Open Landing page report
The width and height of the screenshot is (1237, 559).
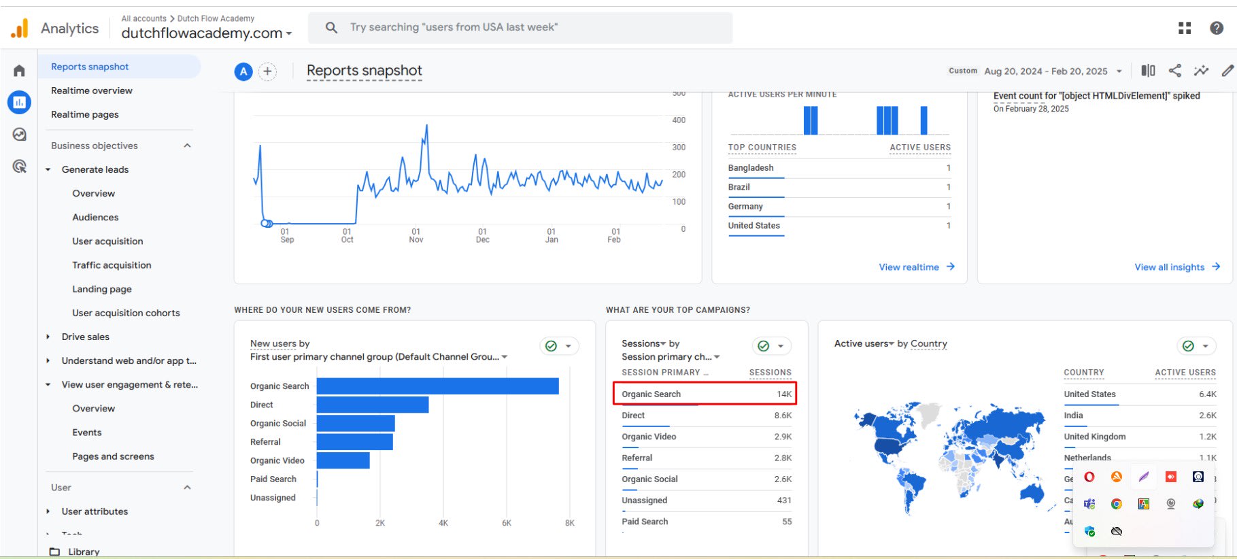pyautogui.click(x=102, y=289)
